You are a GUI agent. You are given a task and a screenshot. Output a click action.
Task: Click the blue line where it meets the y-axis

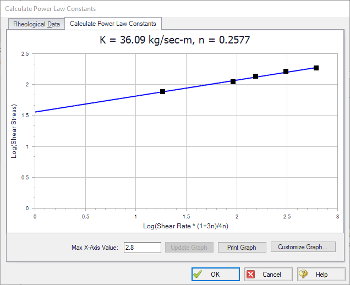pyautogui.click(x=36, y=112)
